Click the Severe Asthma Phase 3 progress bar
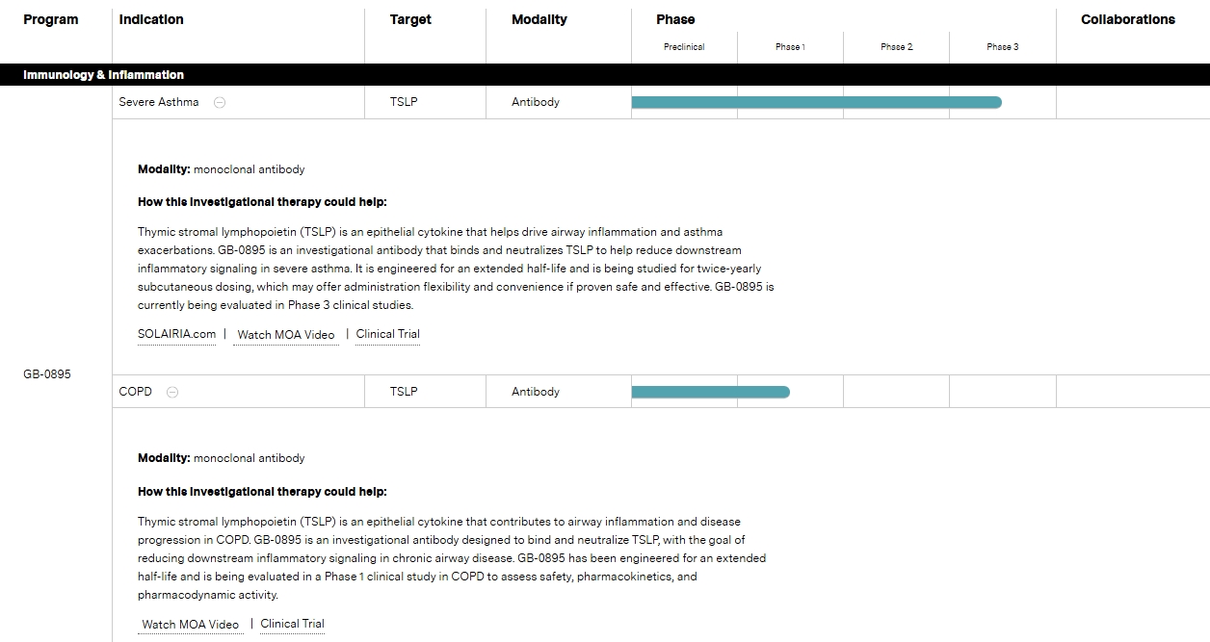1210x642 pixels. (x=816, y=102)
